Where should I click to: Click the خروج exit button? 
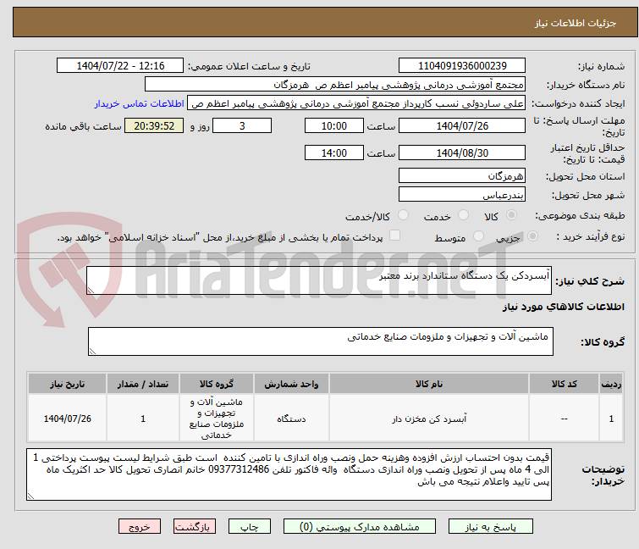pyautogui.click(x=140, y=527)
